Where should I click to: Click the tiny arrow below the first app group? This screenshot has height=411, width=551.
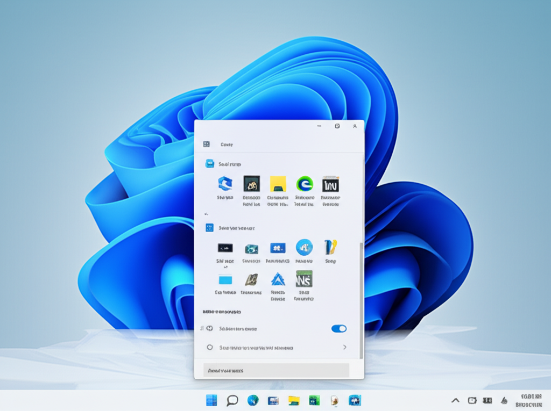pos(206,213)
